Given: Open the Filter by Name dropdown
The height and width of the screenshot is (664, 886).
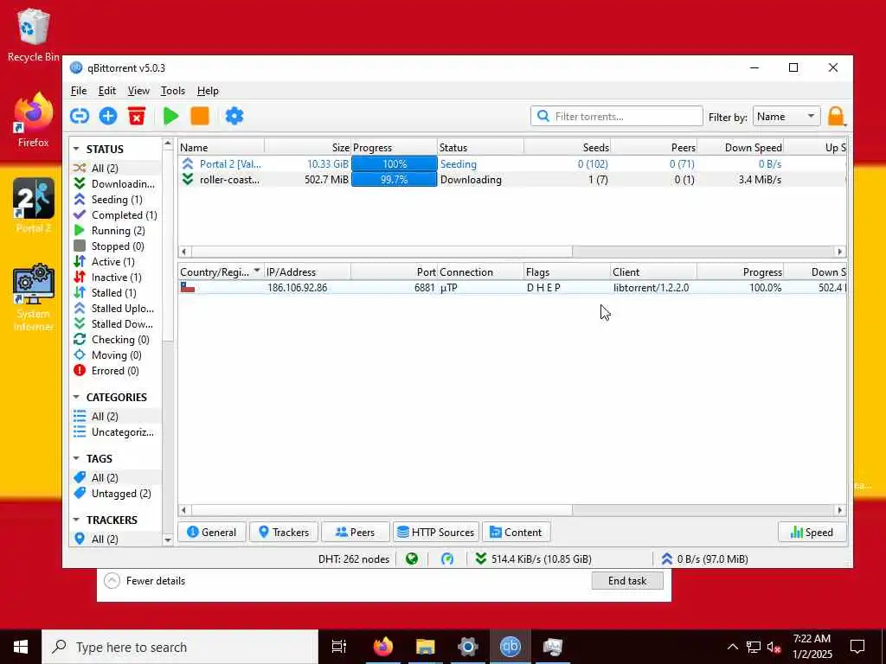Looking at the screenshot, I should coord(786,117).
